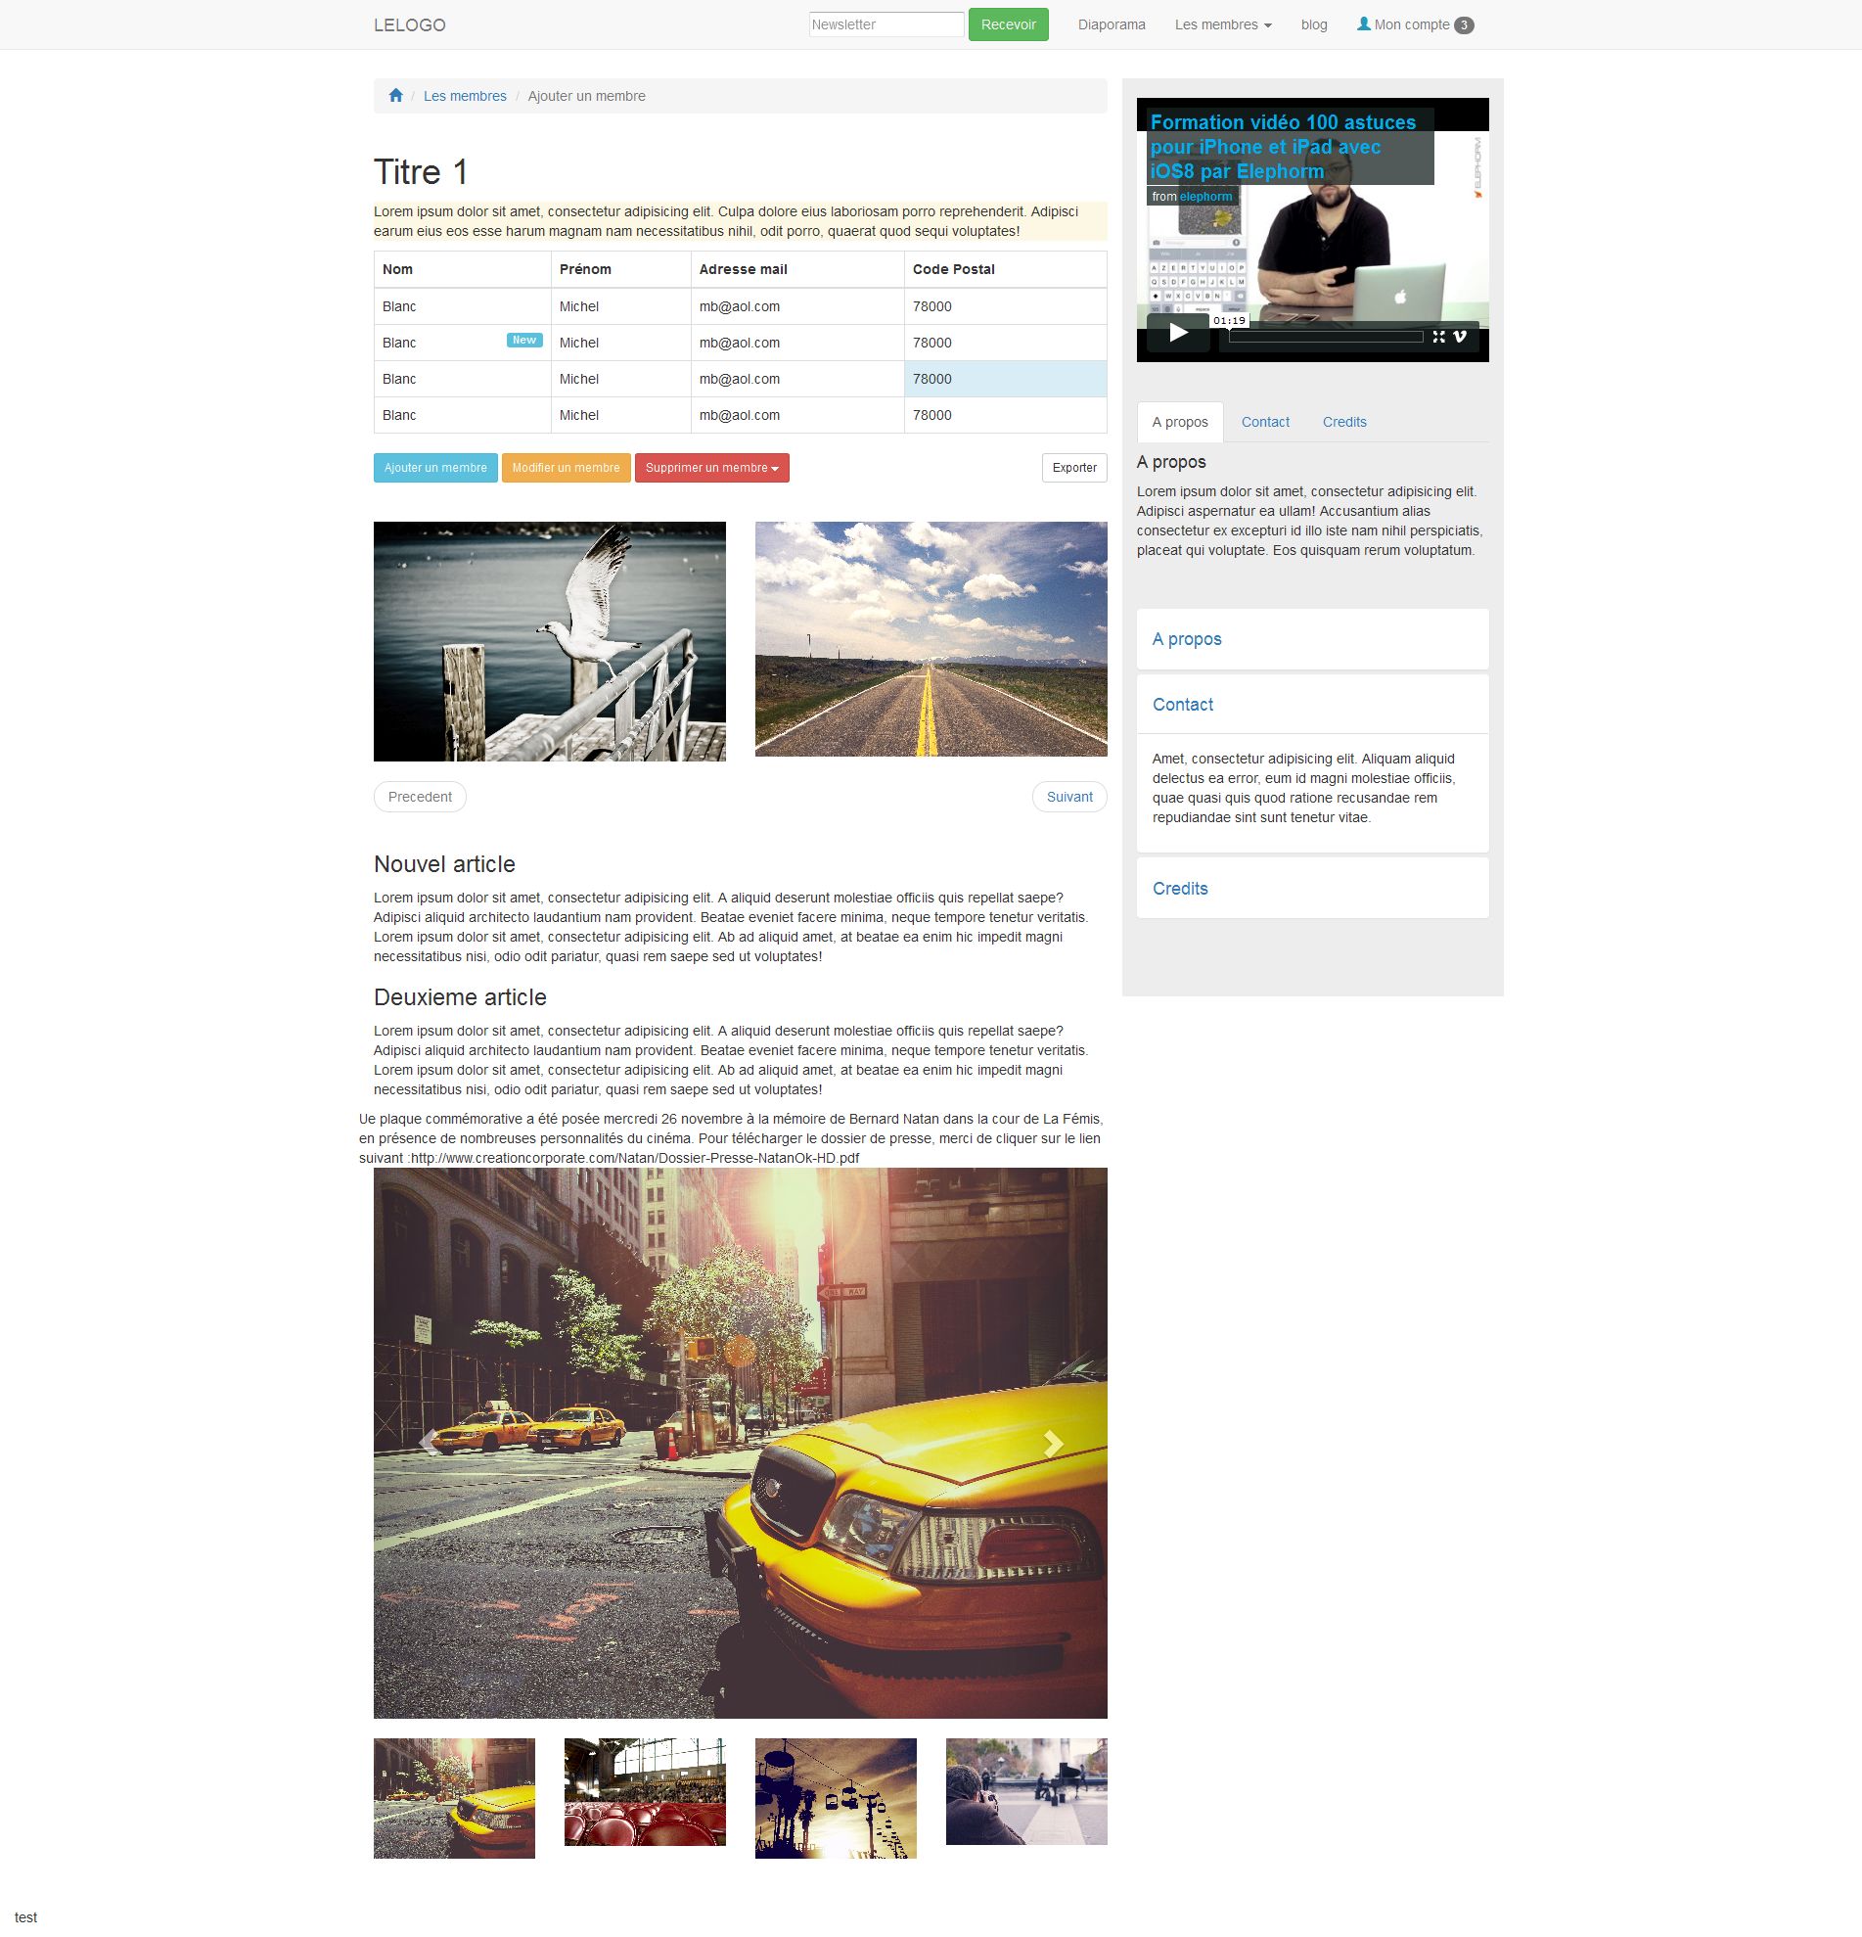Screen dimensions: 1862x1937
Task: Expand the Les membres navbar dropdown
Action: [1223, 24]
